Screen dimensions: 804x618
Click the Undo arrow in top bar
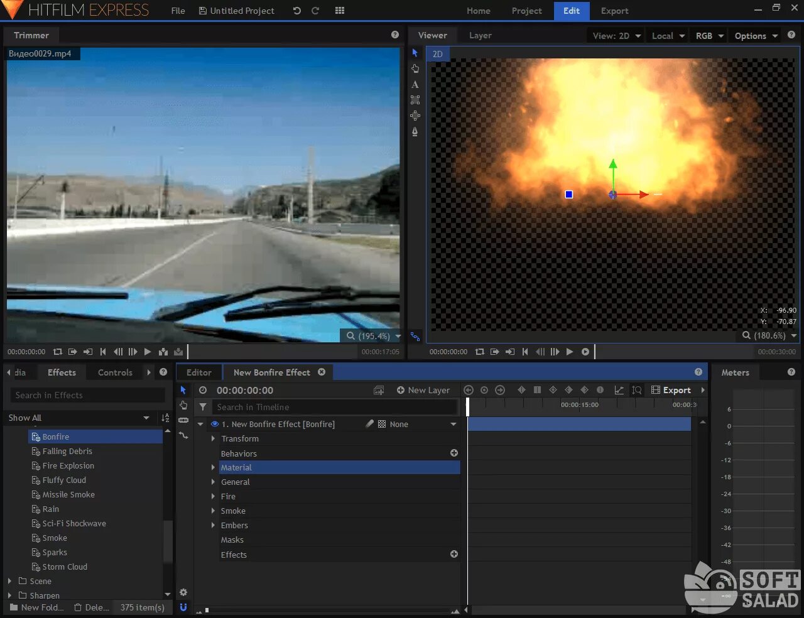297,11
